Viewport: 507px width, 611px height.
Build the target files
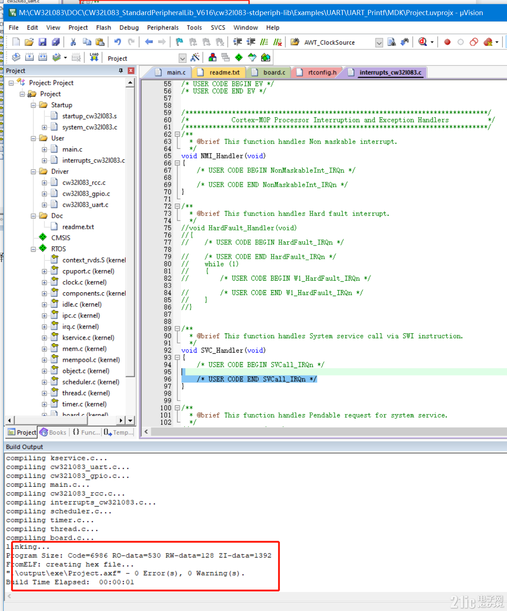(x=30, y=57)
